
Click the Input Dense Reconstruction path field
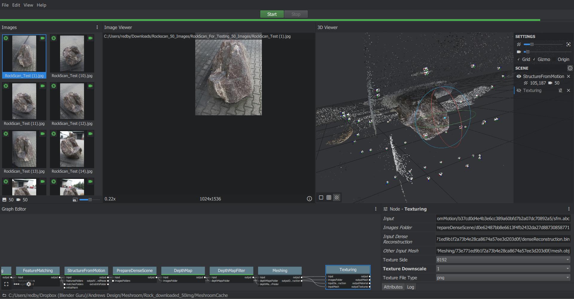(x=503, y=239)
